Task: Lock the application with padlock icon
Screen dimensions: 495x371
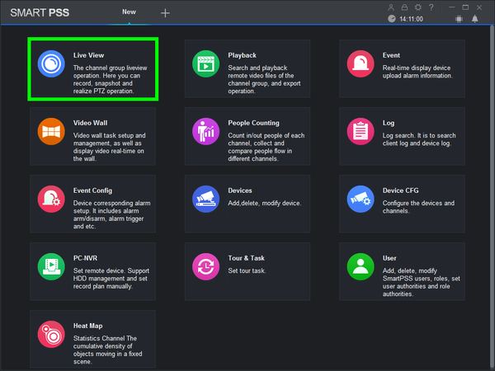Action: click(404, 7)
